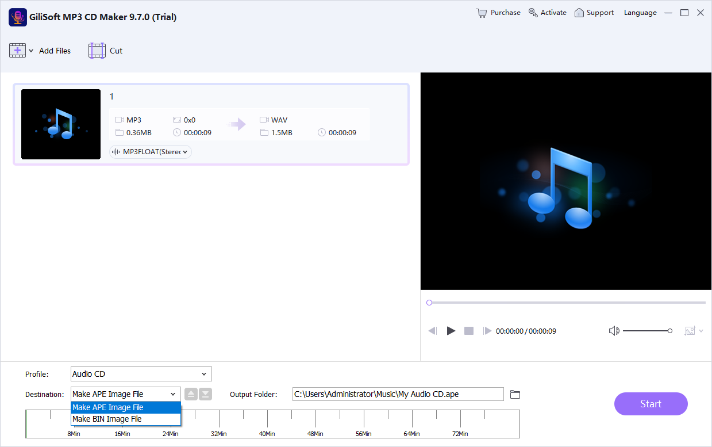Step to previous frame in player
Viewport: 712px width, 447px height.
point(433,331)
